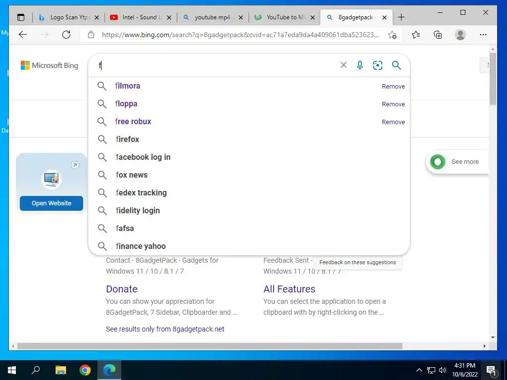Open the Donate link
507x380 pixels.
point(122,289)
